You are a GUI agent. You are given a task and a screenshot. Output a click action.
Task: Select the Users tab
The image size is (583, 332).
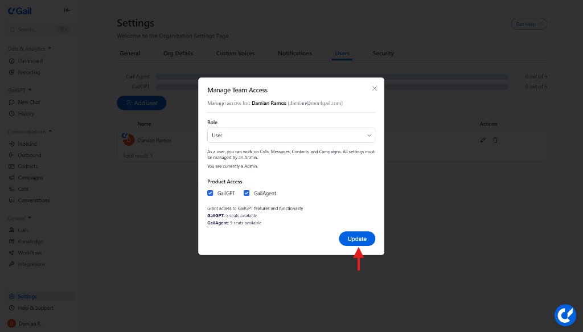click(x=342, y=53)
